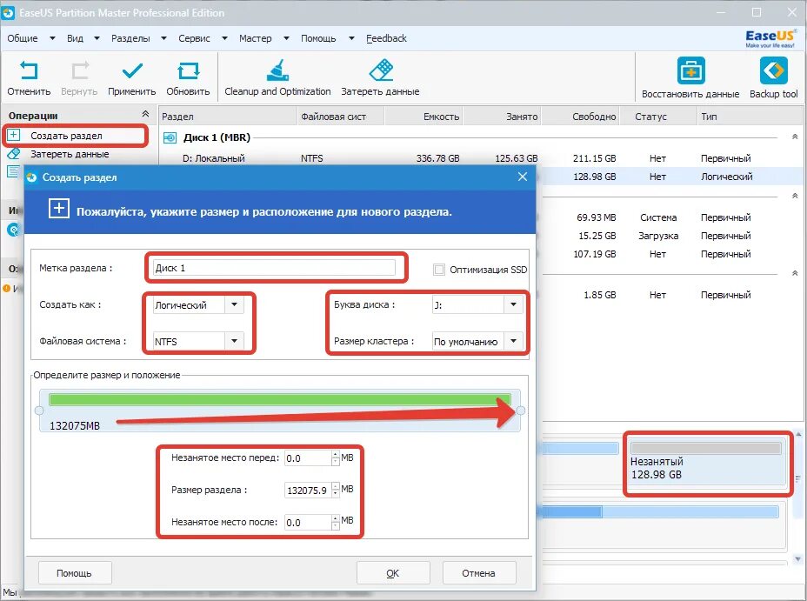Click the Размер раздела value field
The image size is (807, 601).
(308, 490)
